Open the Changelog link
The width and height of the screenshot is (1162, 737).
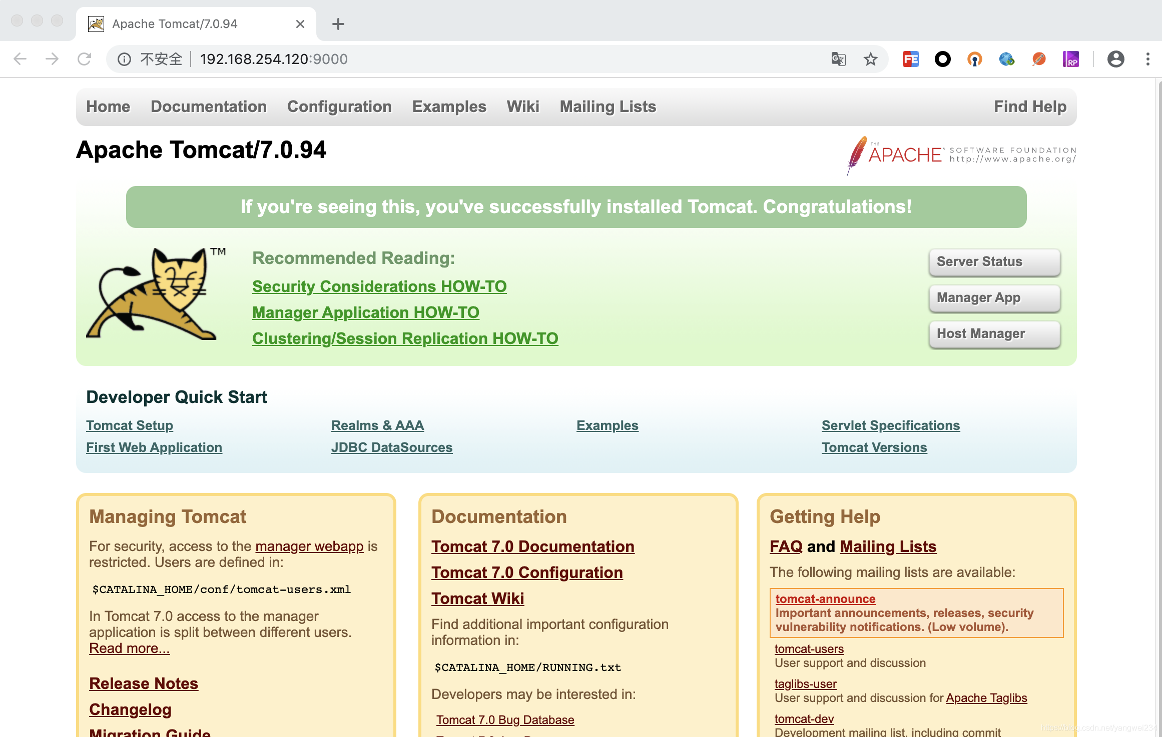(130, 709)
